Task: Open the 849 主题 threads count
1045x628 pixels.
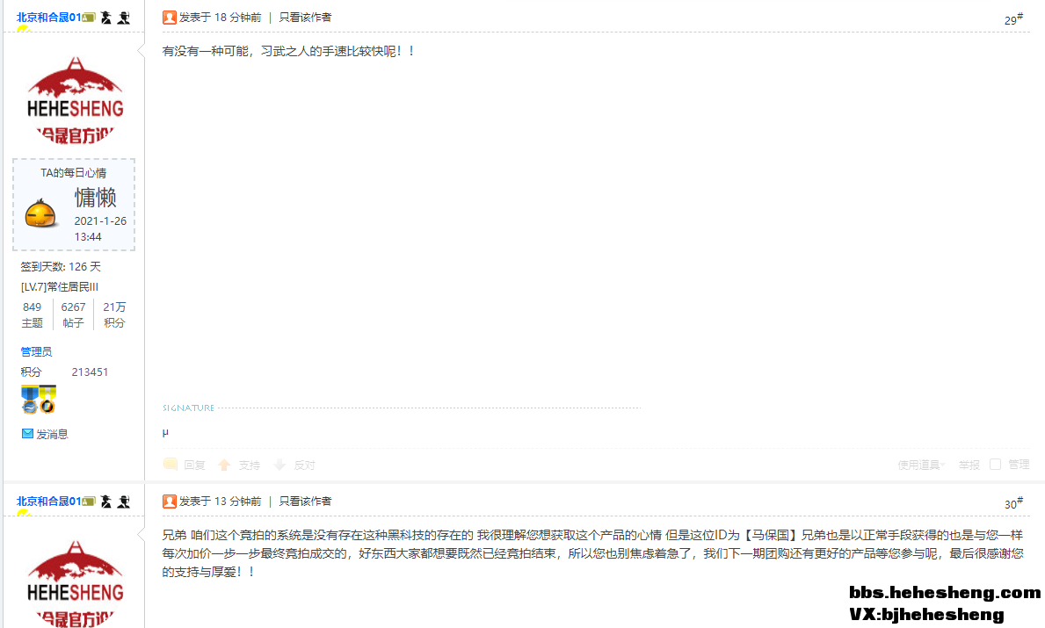Action: tap(32, 314)
